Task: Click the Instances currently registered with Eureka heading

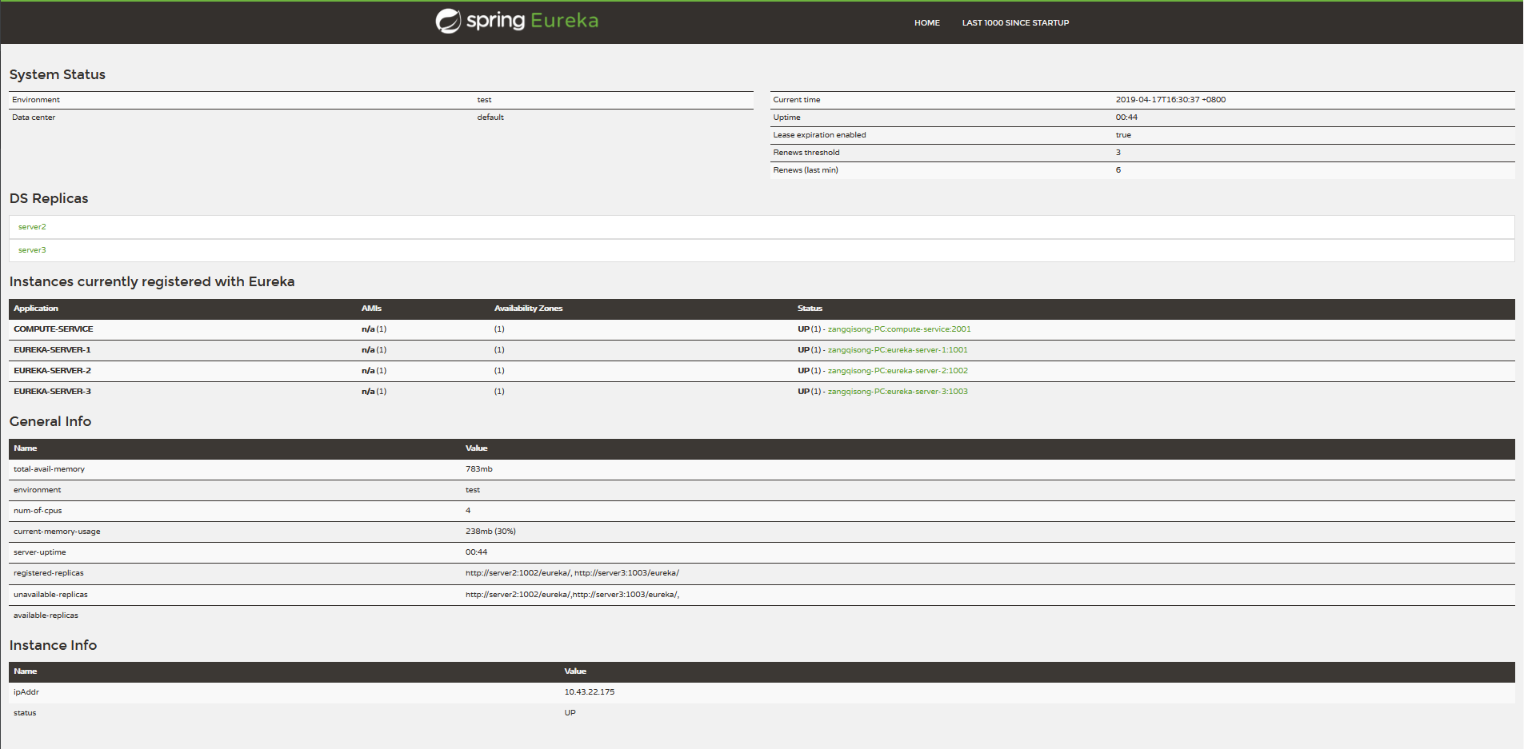Action: 152,281
